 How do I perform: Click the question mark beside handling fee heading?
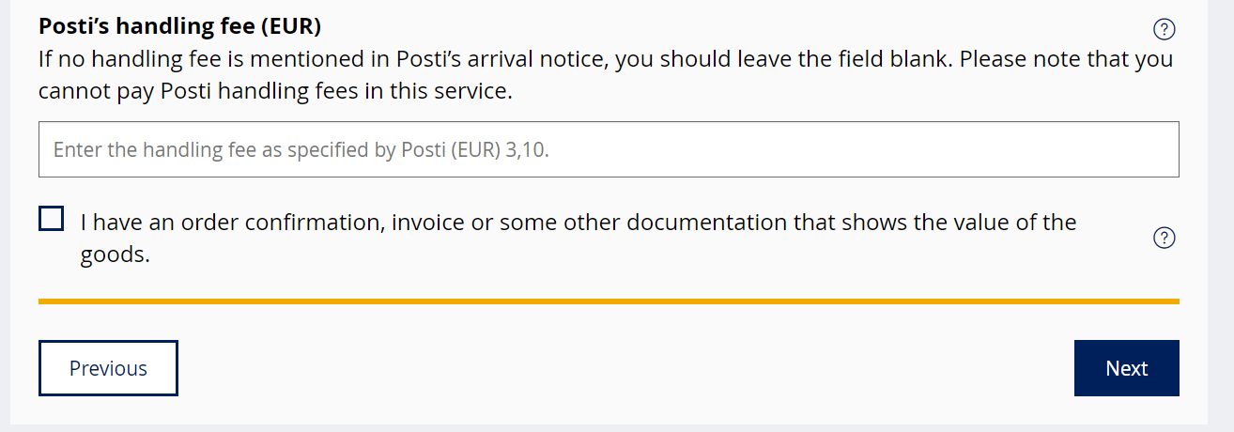coord(1164,29)
